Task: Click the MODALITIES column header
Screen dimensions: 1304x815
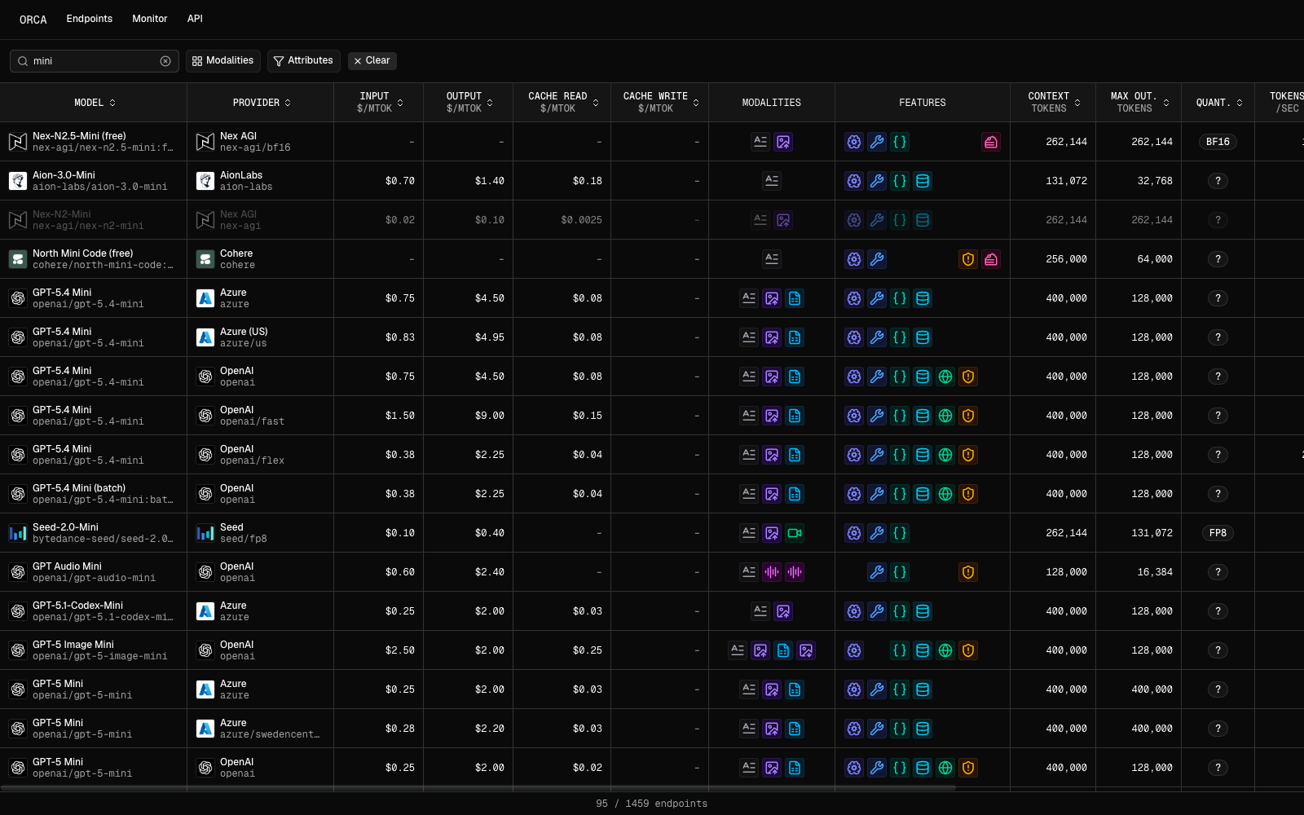Action: 772,103
